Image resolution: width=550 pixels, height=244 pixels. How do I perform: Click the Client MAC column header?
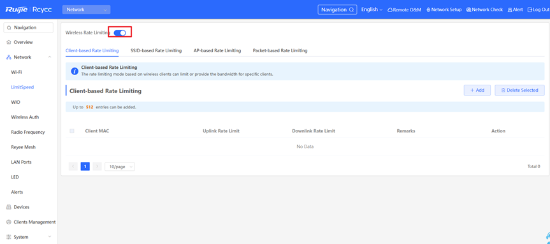[x=97, y=131]
